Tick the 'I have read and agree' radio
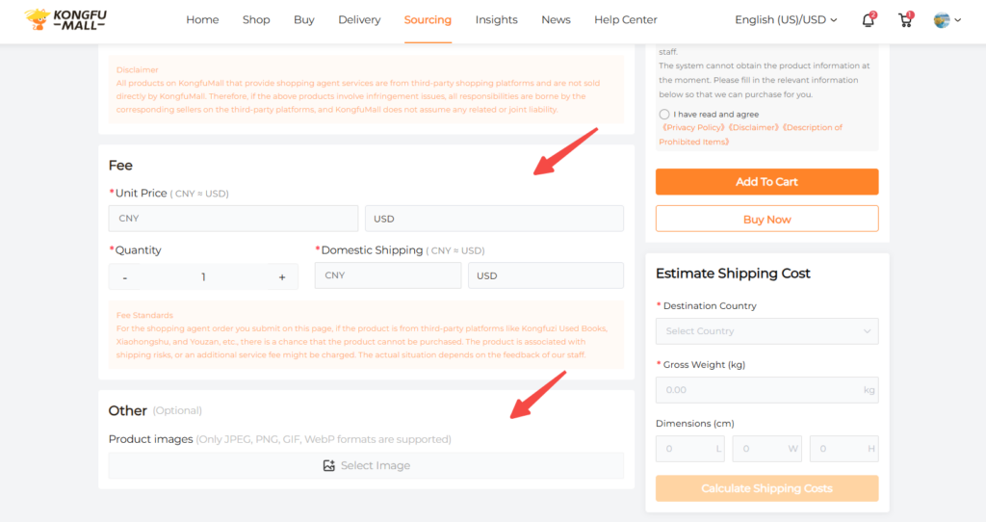 coord(664,115)
